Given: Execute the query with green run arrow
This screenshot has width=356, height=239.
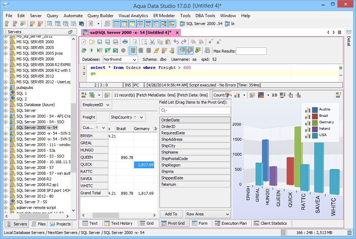Looking at the screenshot, I should pyautogui.click(x=92, y=50).
